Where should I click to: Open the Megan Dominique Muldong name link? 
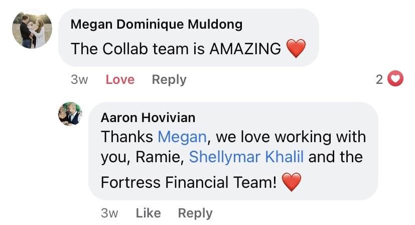point(157,24)
